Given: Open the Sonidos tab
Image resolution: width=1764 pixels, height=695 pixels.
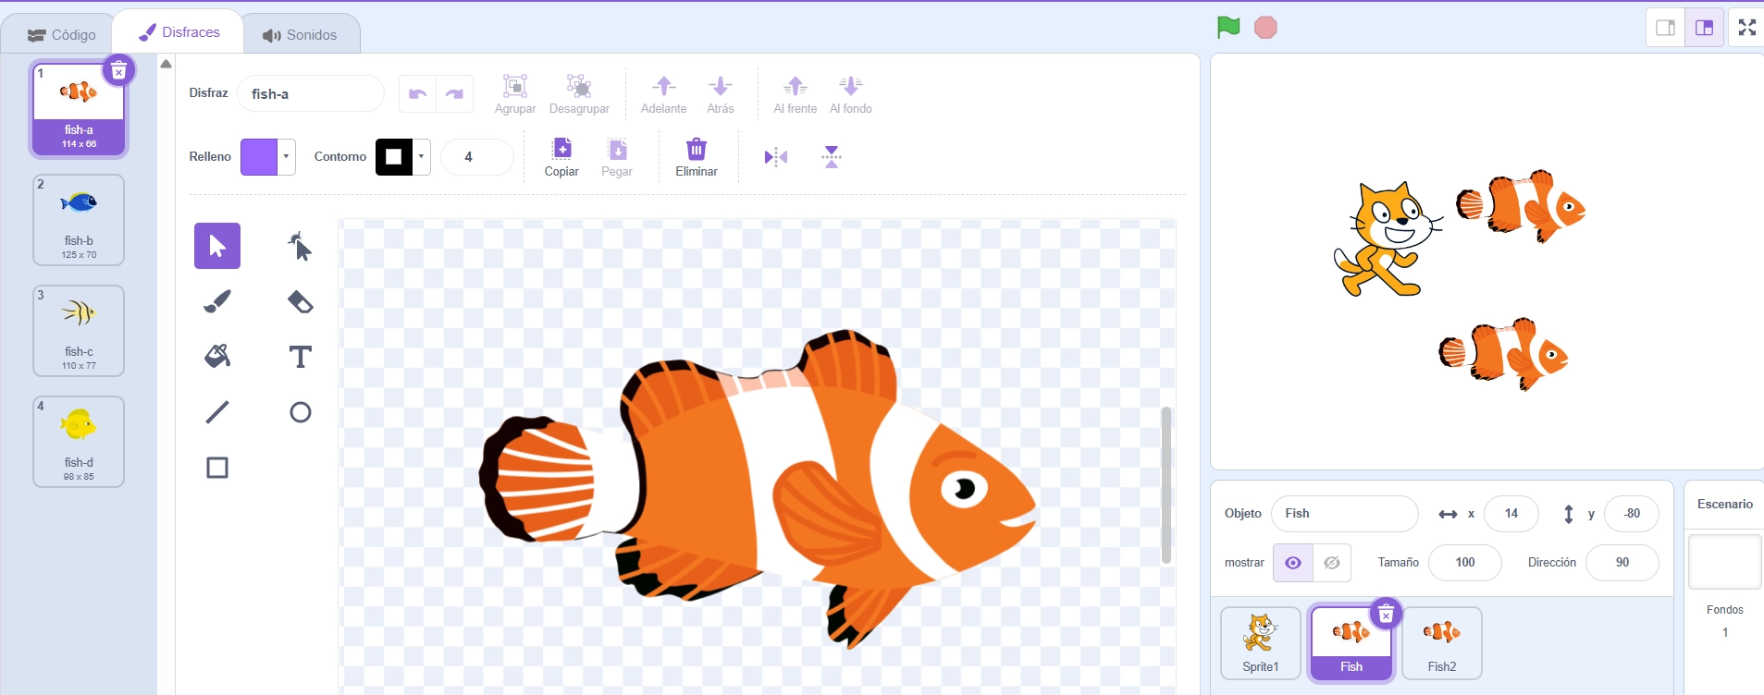Looking at the screenshot, I should (x=300, y=35).
